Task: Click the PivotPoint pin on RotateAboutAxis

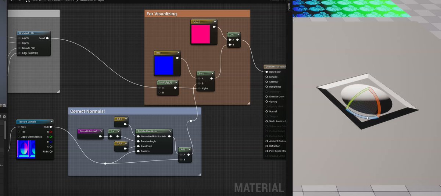Action: click(138, 146)
